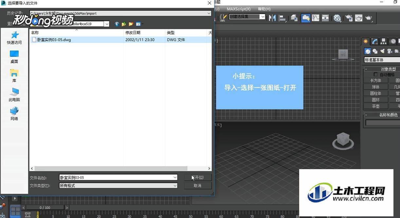The height and width of the screenshot is (218, 400).
Task: Select the Lights category icon
Action: pyautogui.click(x=382, y=51)
